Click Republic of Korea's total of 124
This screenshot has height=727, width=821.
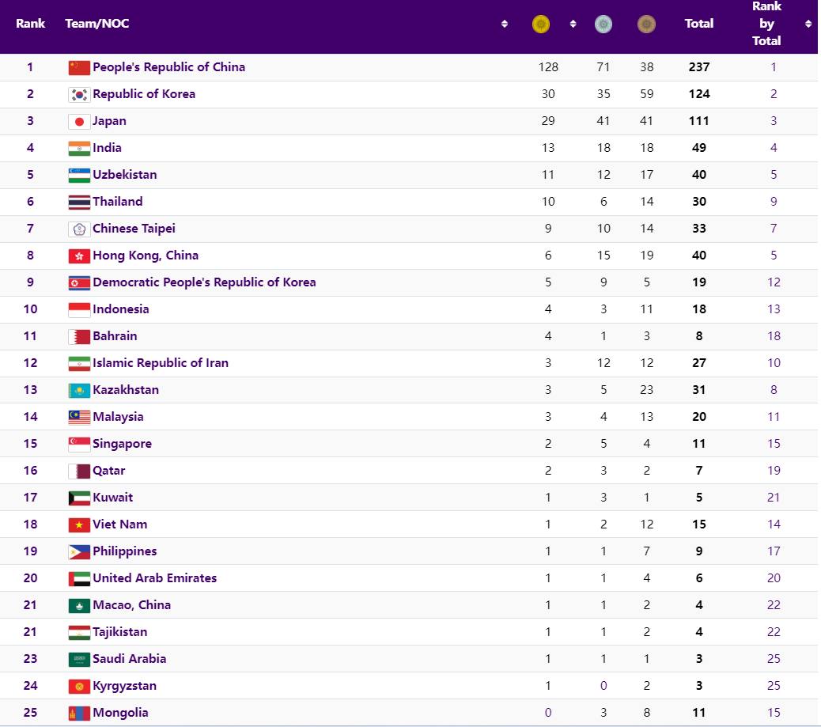coord(699,94)
